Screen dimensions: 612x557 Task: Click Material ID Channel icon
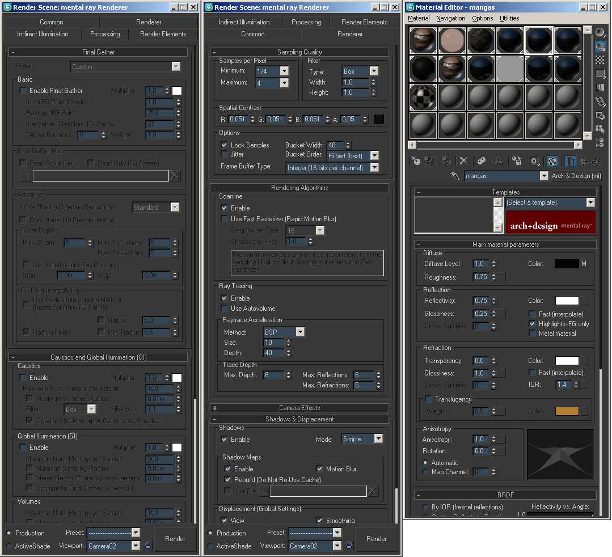tap(534, 161)
